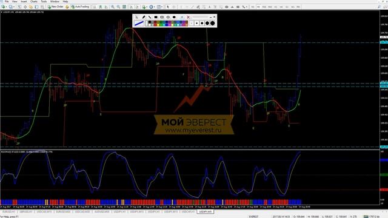Screen dimensions: 388x218
Task: Expand the arrows objects dropdown
Action: [x=247, y=7]
